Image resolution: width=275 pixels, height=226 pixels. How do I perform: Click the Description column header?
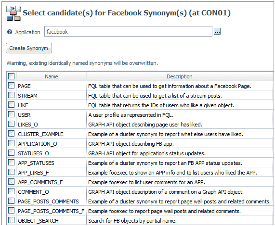[180, 76]
